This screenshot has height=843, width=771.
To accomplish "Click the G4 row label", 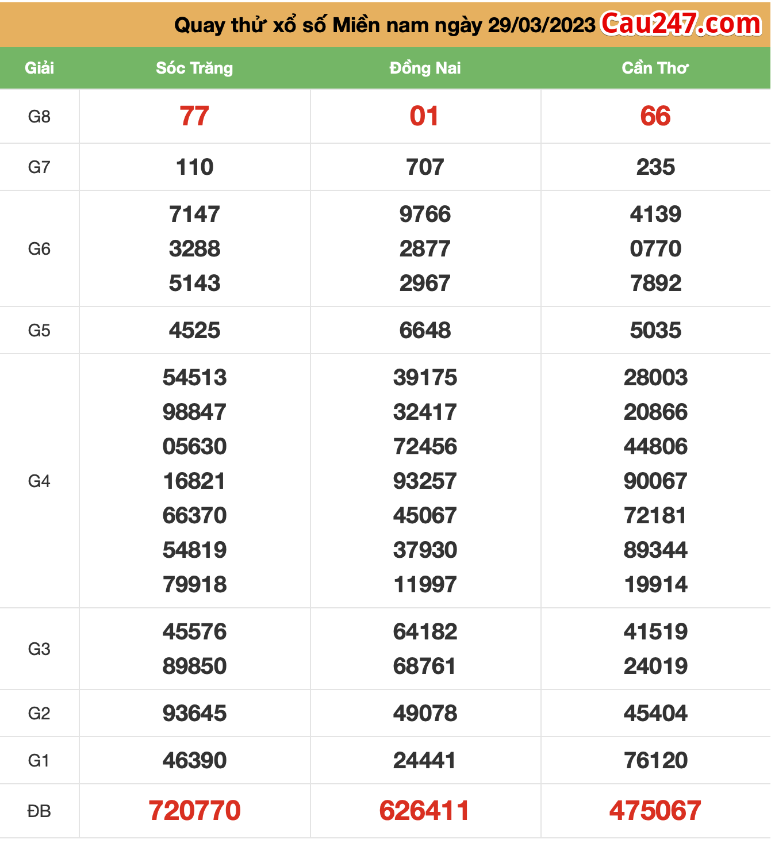I will pos(39,481).
